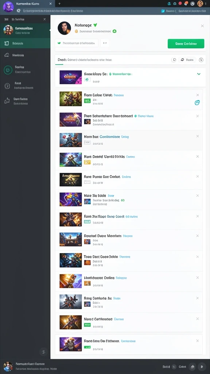Click the large green action button

click(x=186, y=44)
